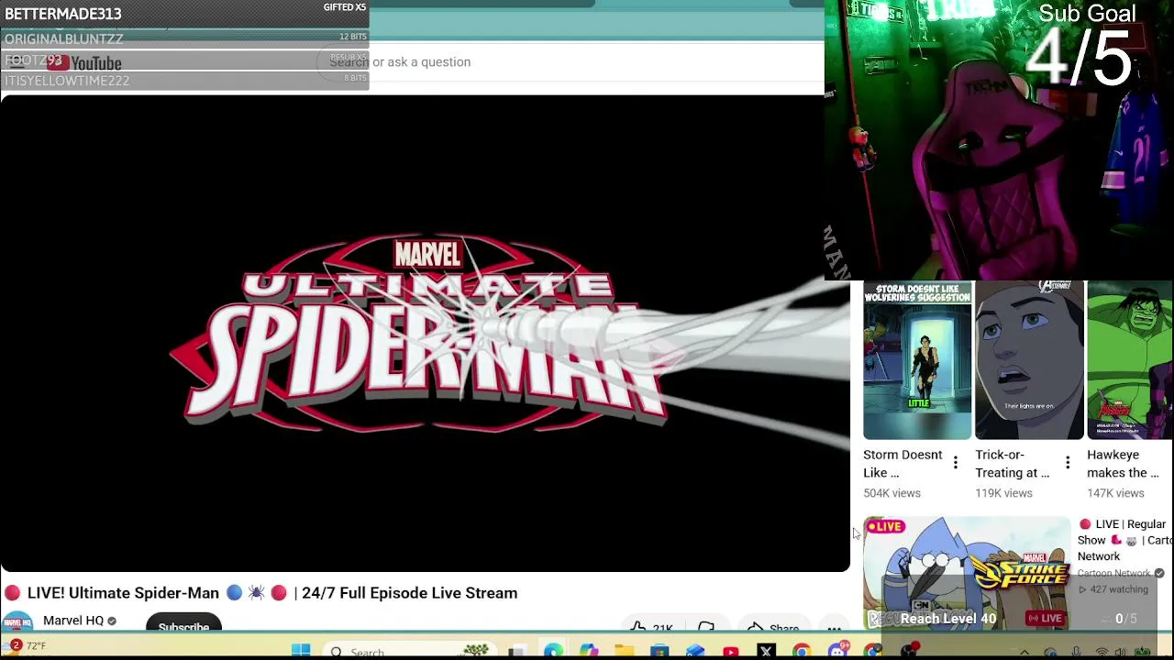Open File Explorer from the taskbar

pos(624,651)
